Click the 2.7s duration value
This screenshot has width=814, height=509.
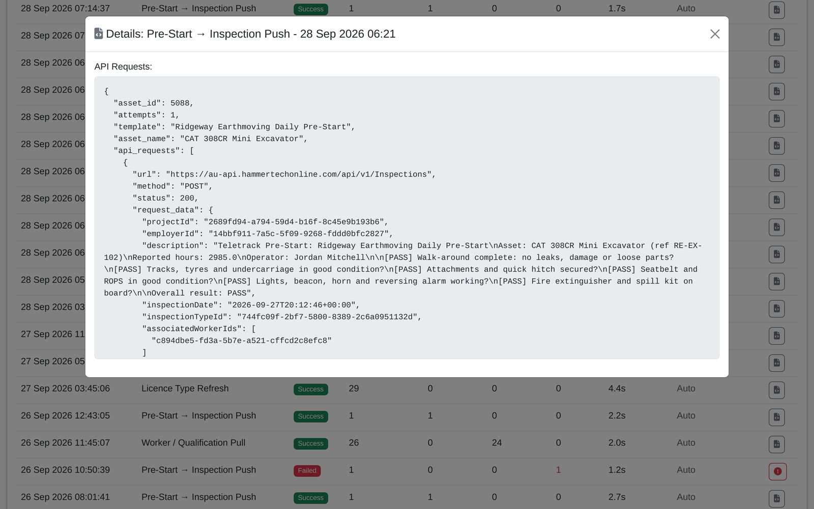click(617, 497)
